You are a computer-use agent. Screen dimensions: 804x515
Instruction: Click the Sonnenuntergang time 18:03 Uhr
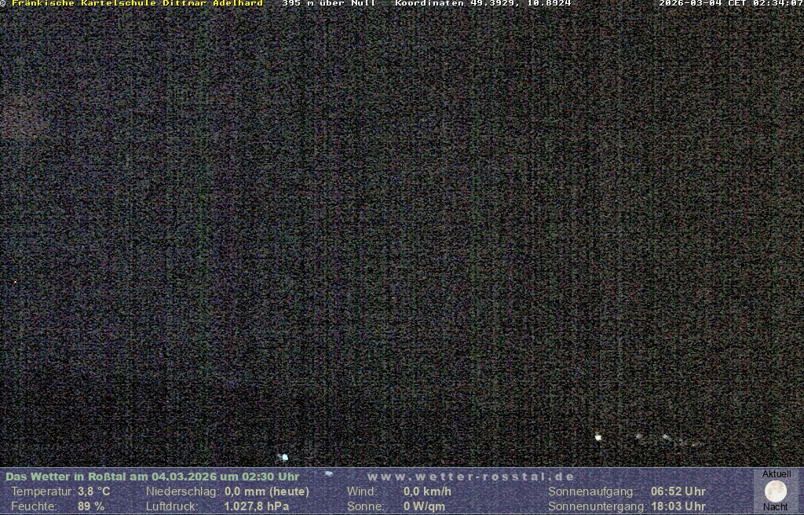[678, 506]
